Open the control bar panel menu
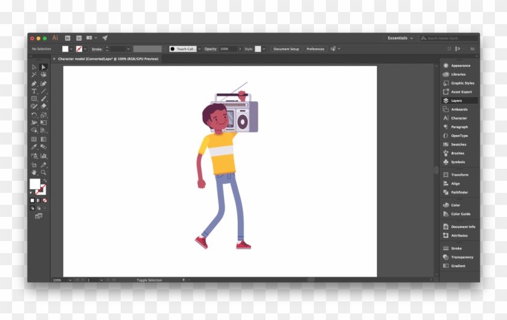 point(473,49)
